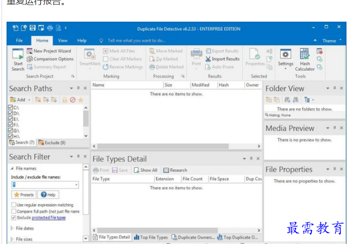Image resolution: width=348 pixels, height=244 pixels.
Task: Uncheck the D:\ search path
Action: click(x=10, y=113)
